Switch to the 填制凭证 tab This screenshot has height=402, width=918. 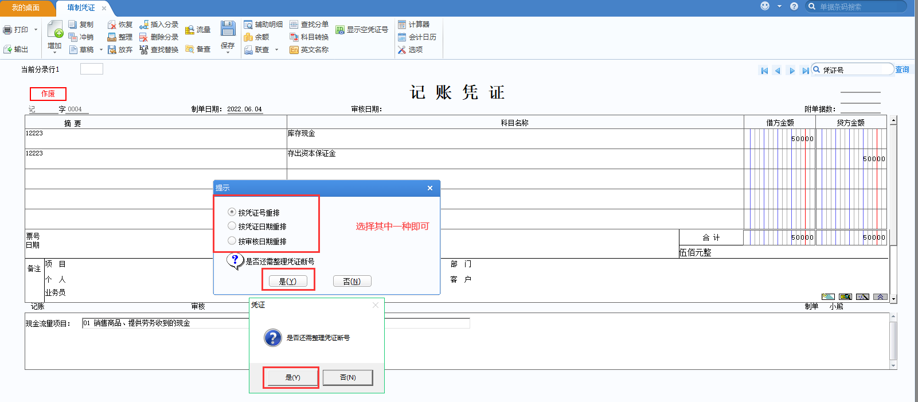[x=81, y=8]
